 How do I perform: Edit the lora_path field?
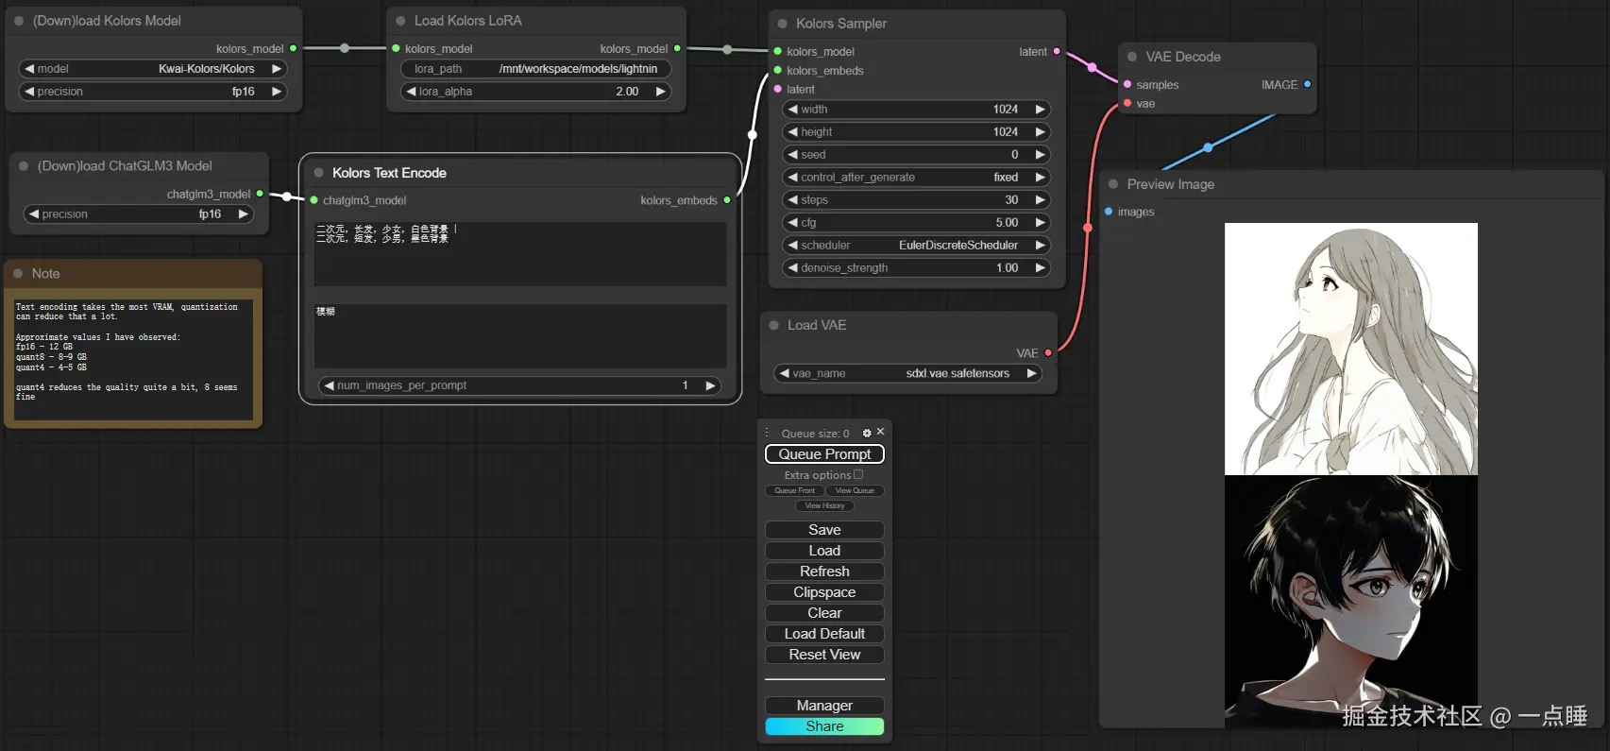536,69
